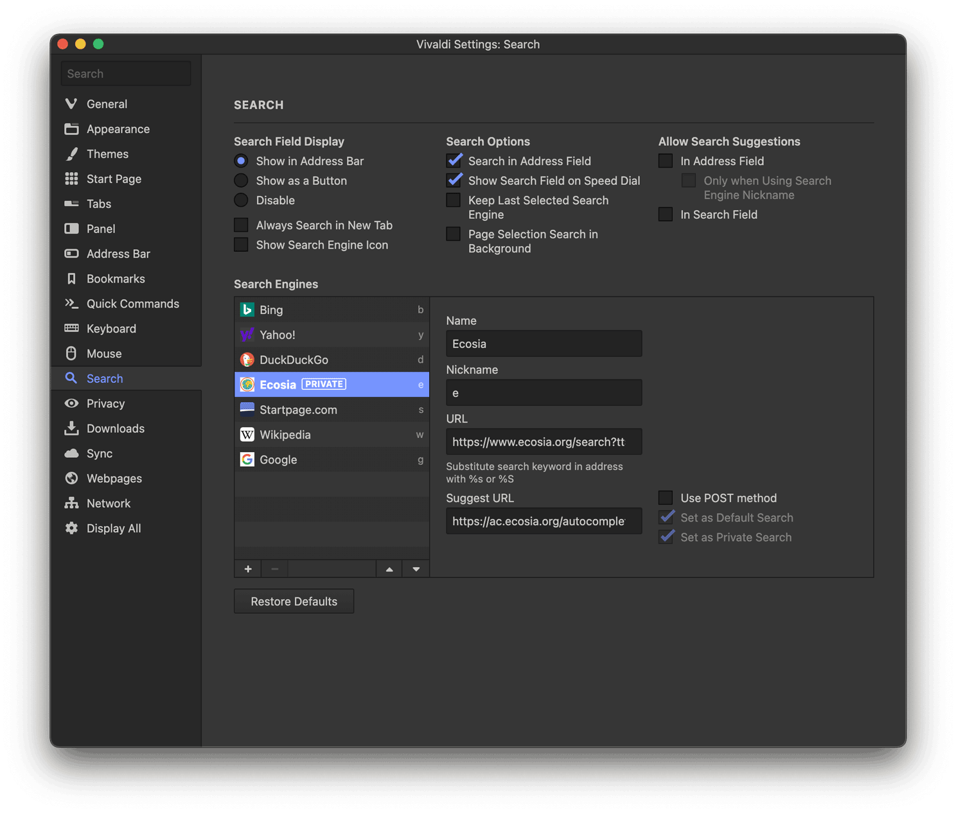This screenshot has height=813, width=956.
Task: Select Show as a Button radio
Action: pyautogui.click(x=241, y=180)
